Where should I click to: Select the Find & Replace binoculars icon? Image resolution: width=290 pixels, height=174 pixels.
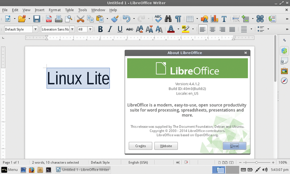(168, 19)
